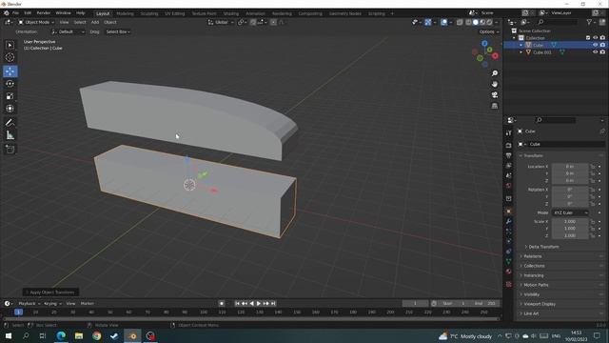This screenshot has width=609, height=343.
Task: Expand the Cube.001 tree item
Action: pyautogui.click(x=521, y=52)
